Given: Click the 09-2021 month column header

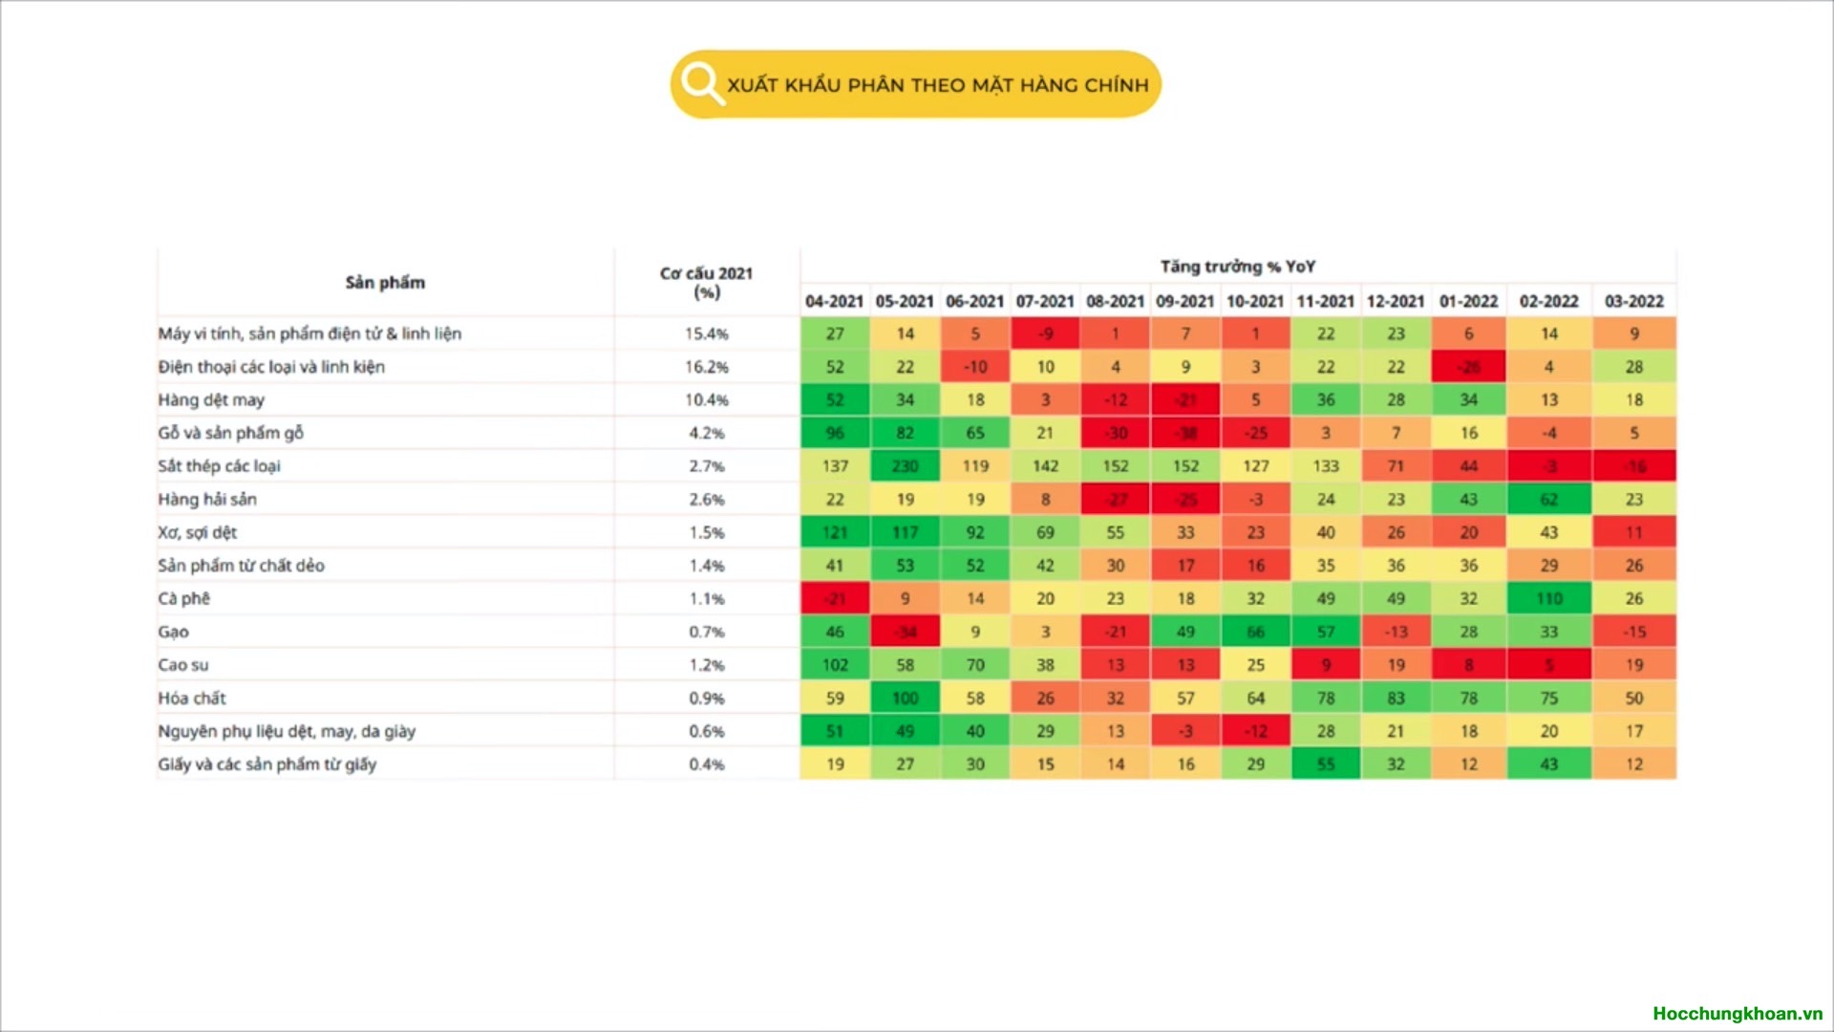Looking at the screenshot, I should point(1184,301).
